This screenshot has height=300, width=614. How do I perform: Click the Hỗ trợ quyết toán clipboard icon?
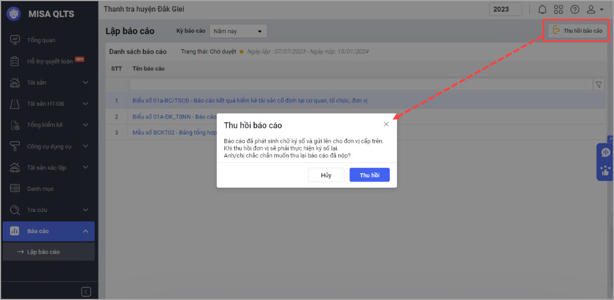coord(15,61)
